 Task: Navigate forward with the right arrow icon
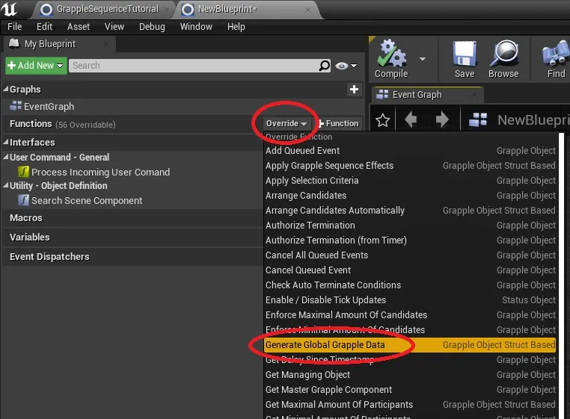441,120
